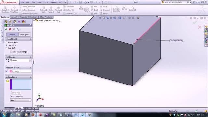Image resolution: width=208 pixels, height=117 pixels.
Task: Toggle the Instant3D tool
Action: pos(133,9)
